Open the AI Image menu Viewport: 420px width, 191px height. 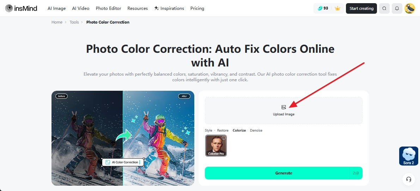(x=56, y=8)
